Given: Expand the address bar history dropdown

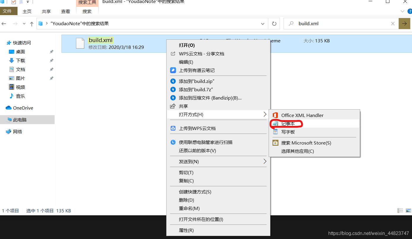Looking at the screenshot, I should point(262,24).
